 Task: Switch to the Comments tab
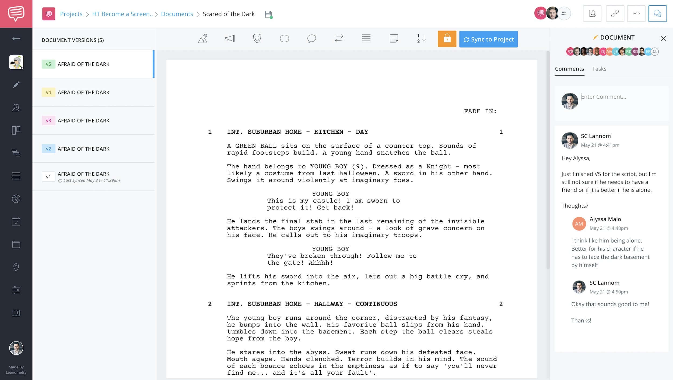569,68
